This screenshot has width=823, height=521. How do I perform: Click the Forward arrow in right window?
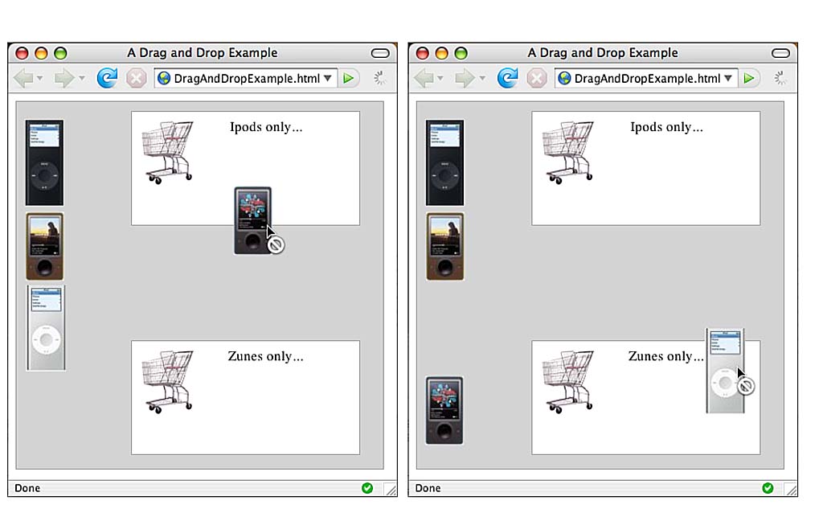pos(465,78)
